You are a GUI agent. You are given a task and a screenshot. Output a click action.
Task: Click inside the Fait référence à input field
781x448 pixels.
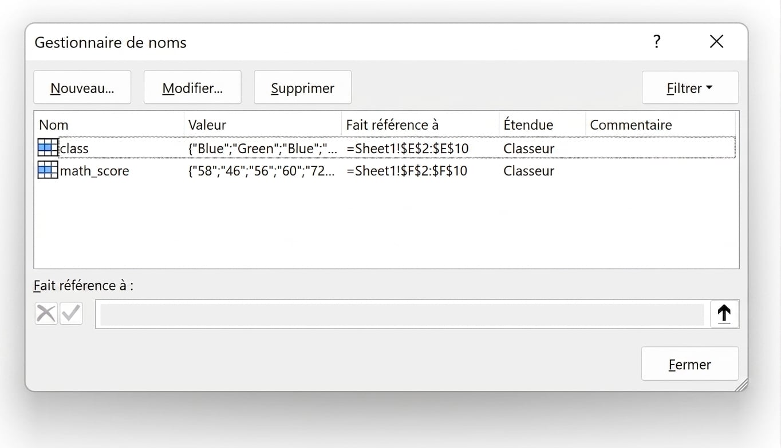pos(402,314)
